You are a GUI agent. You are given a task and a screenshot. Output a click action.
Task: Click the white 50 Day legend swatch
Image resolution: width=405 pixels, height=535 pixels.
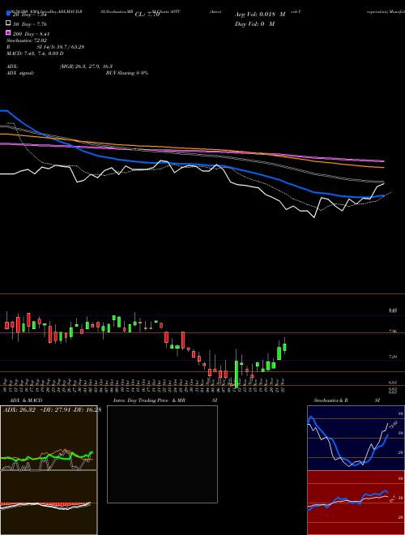(x=9, y=24)
